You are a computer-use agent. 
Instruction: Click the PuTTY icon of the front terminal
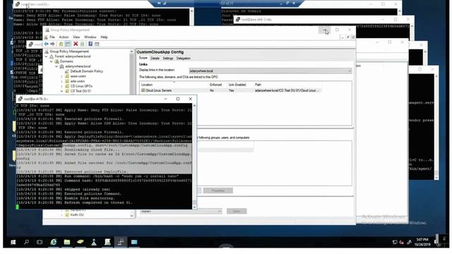tap(20, 99)
